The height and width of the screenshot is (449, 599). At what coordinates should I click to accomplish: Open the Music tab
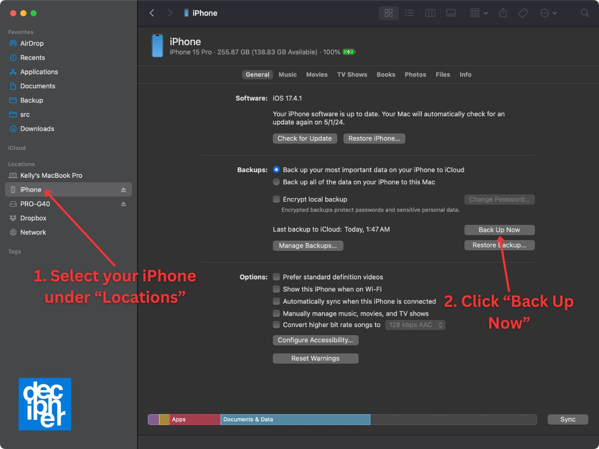click(288, 75)
